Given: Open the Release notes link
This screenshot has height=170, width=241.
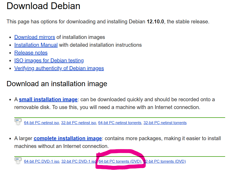Looking at the screenshot, I should point(31,53).
